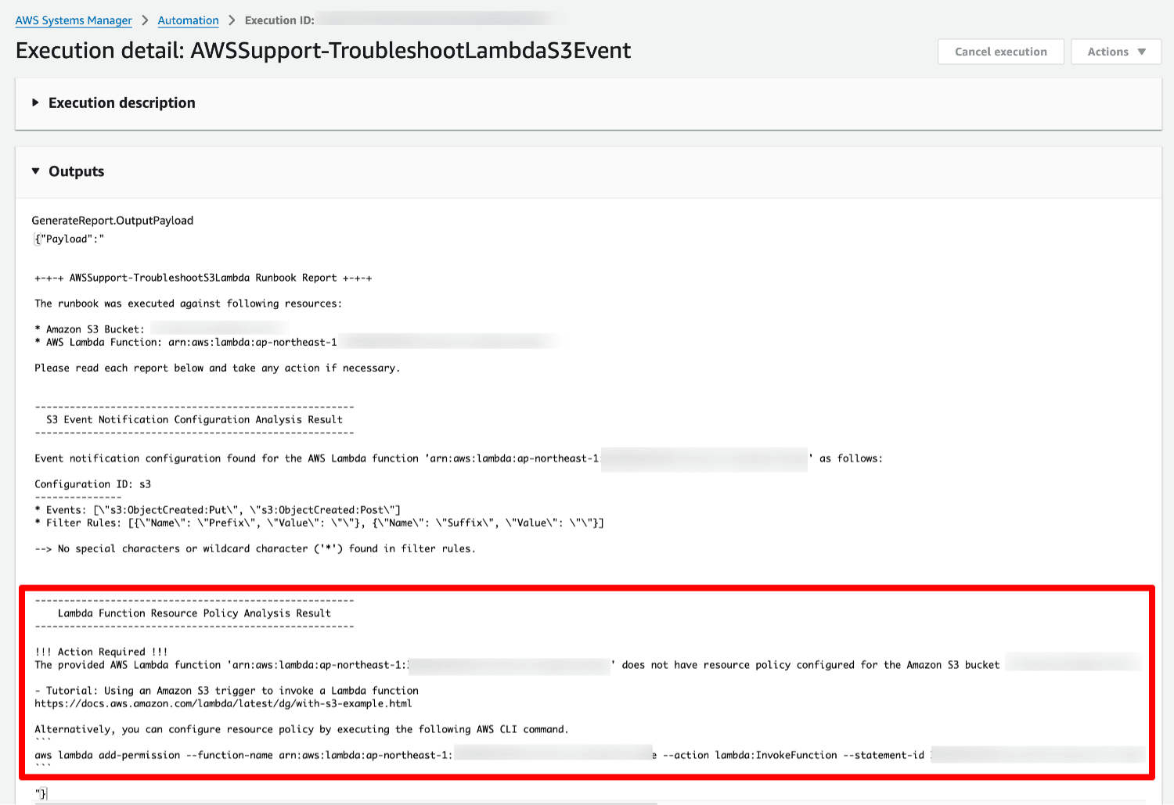Click the breadcrumb chevron after Automation

click(x=232, y=20)
